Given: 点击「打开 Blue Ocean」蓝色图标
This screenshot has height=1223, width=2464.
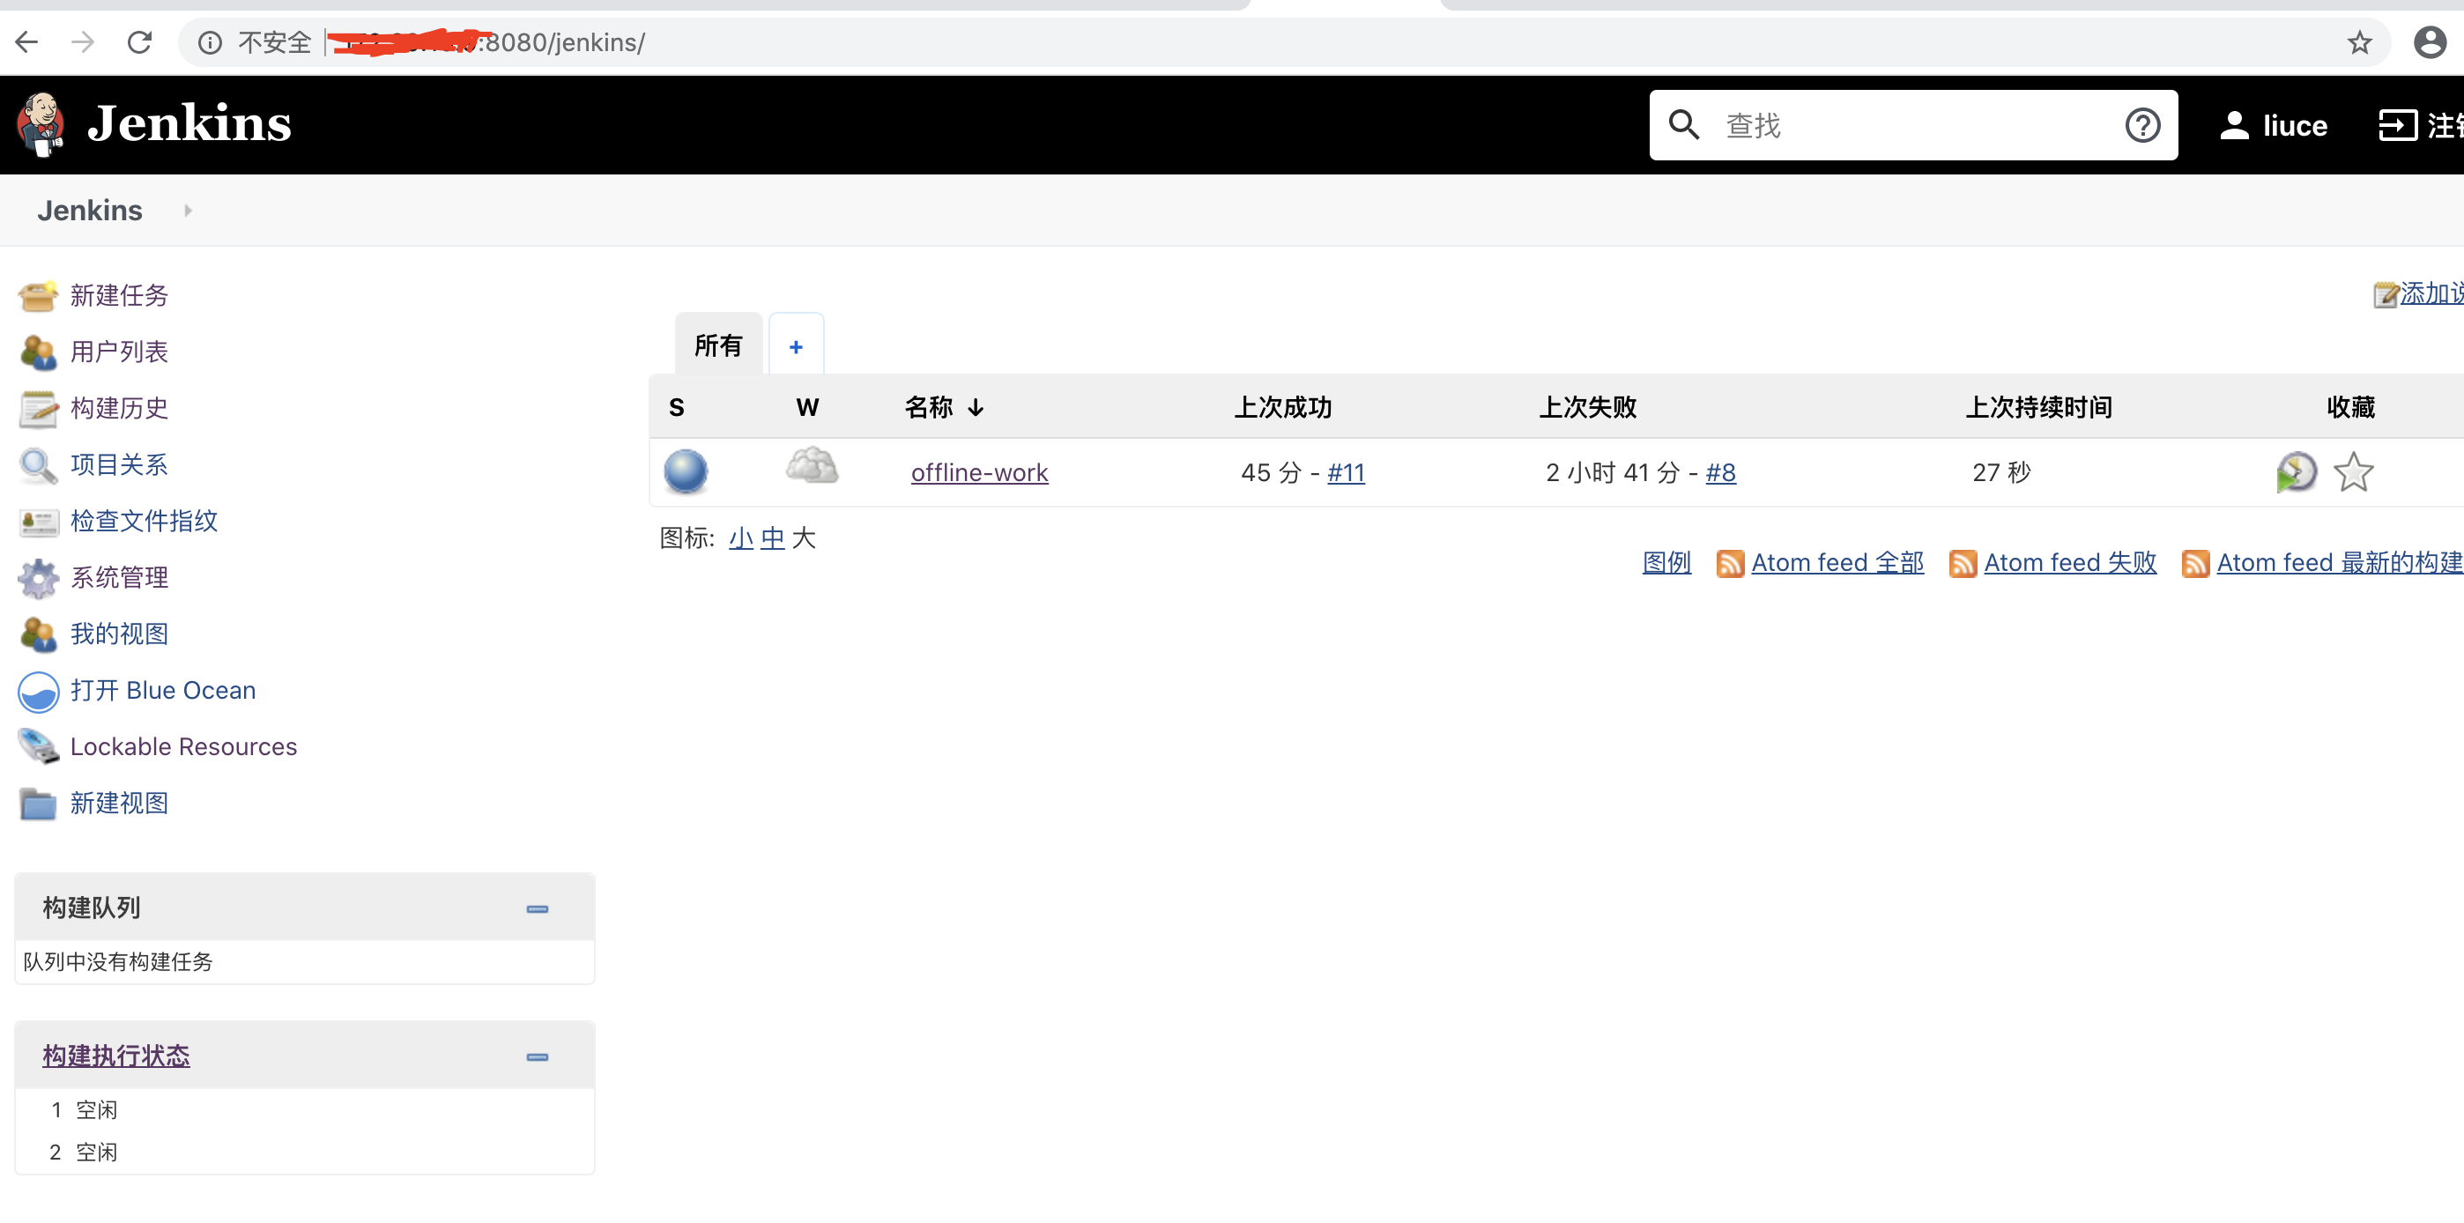Looking at the screenshot, I should point(37,691).
